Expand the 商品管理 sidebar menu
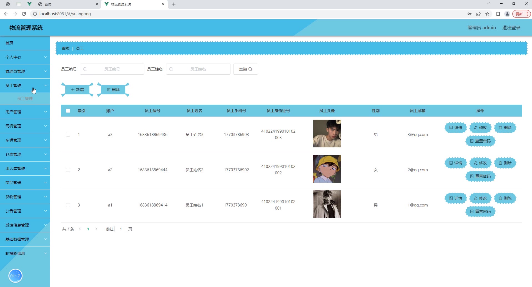 coord(25,183)
